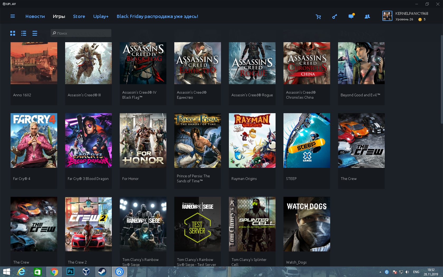The width and height of the screenshot is (443, 277).
Task: Select Beyond Good and Evil cover
Action: click(361, 63)
